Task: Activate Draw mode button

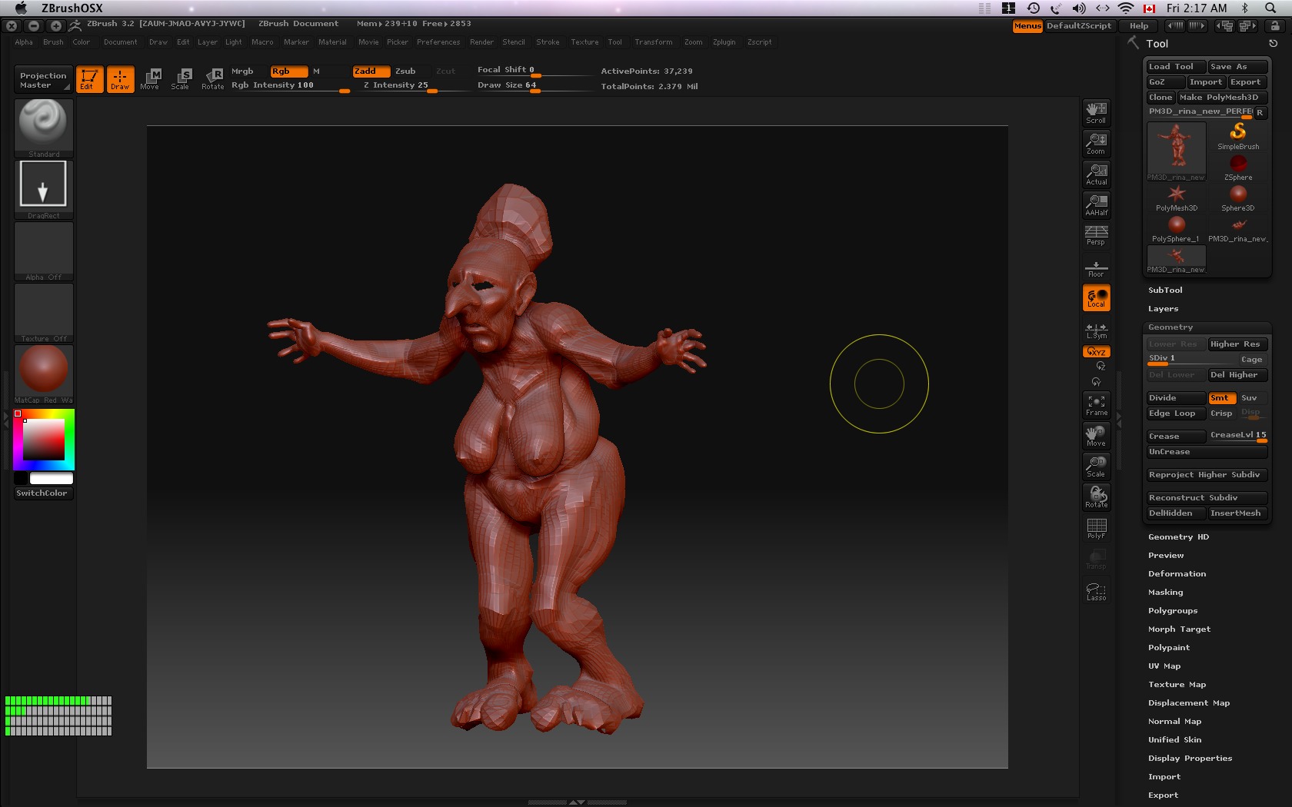Action: 120,79
